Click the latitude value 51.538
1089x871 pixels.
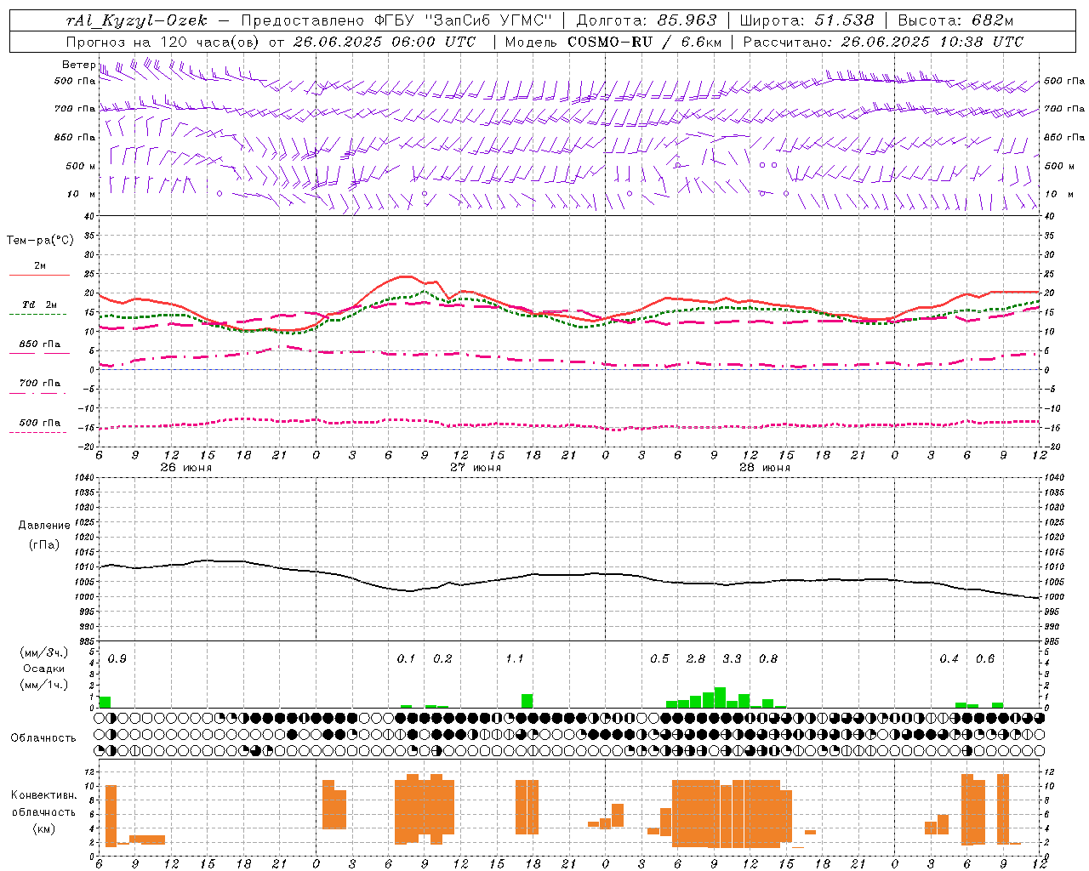[x=844, y=20]
